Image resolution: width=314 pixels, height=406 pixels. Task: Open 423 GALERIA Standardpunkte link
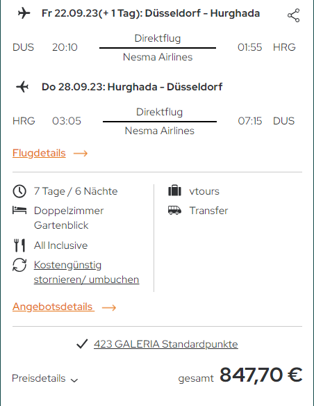[166, 344]
